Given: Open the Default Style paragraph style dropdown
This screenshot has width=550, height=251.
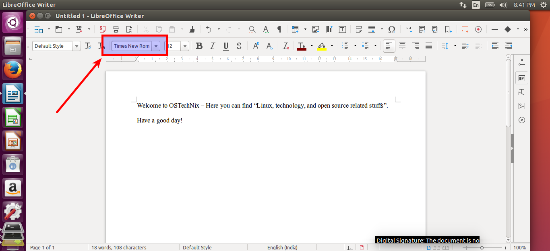Looking at the screenshot, I should point(77,46).
